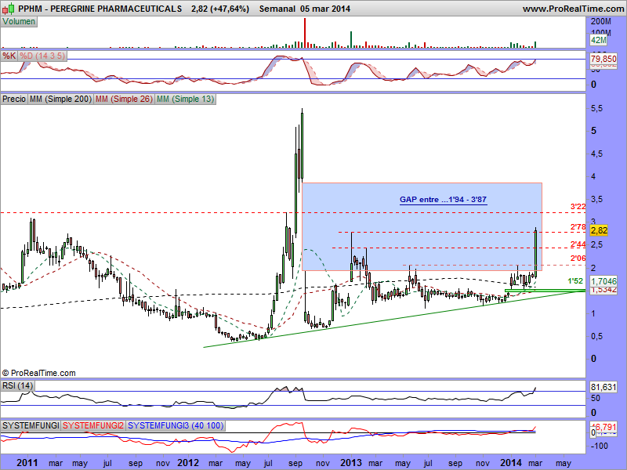Click the red 2'06 level label
Image resolution: width=627 pixels, height=470 pixels.
pyautogui.click(x=578, y=258)
